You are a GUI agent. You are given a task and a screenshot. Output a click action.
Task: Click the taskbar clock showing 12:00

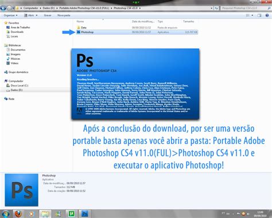(x=260, y=214)
